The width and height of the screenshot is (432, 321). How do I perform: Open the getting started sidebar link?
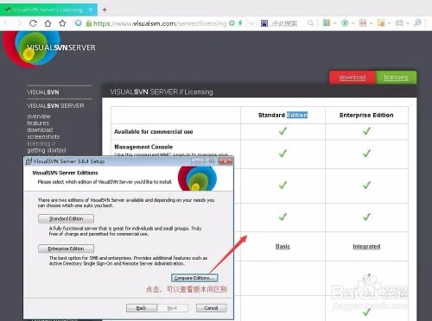47,150
